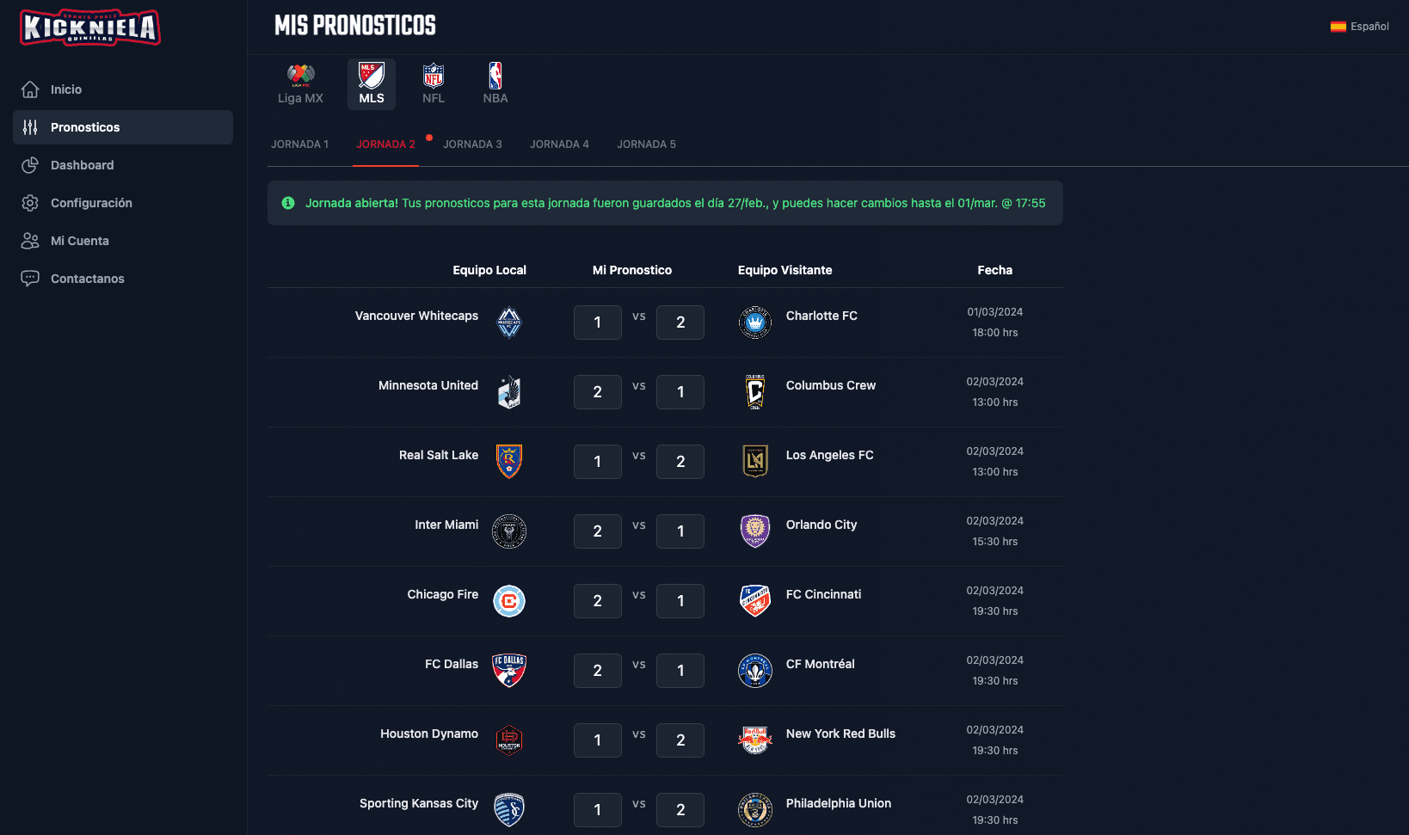Image resolution: width=1409 pixels, height=835 pixels.
Task: Open Mi Cuenta page
Action: coord(79,241)
